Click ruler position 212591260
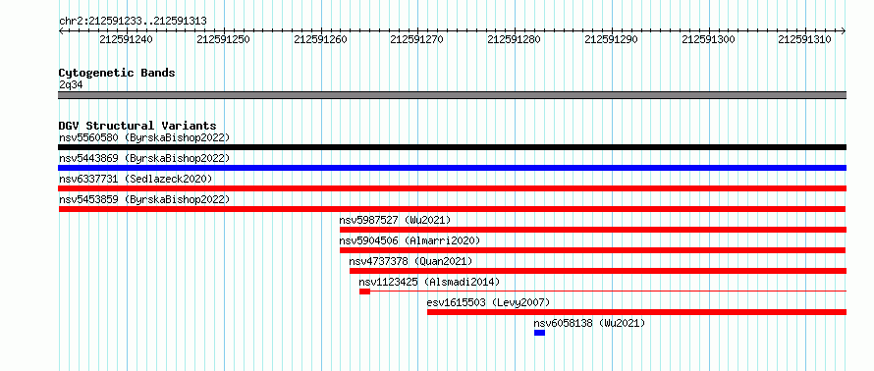This screenshot has height=371, width=874. click(320, 39)
